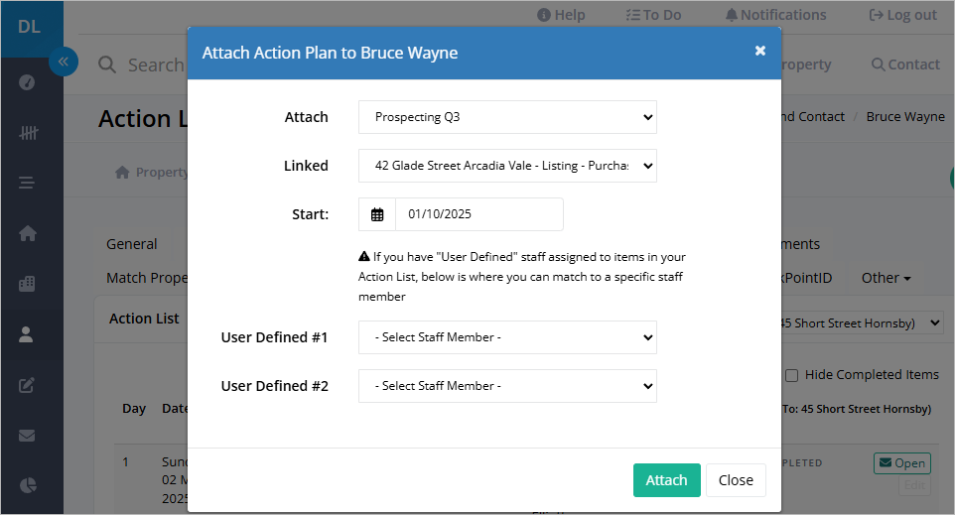This screenshot has height=515, width=955.
Task: Open the Attach plan dropdown showing Prospecting Q3
Action: coord(507,117)
